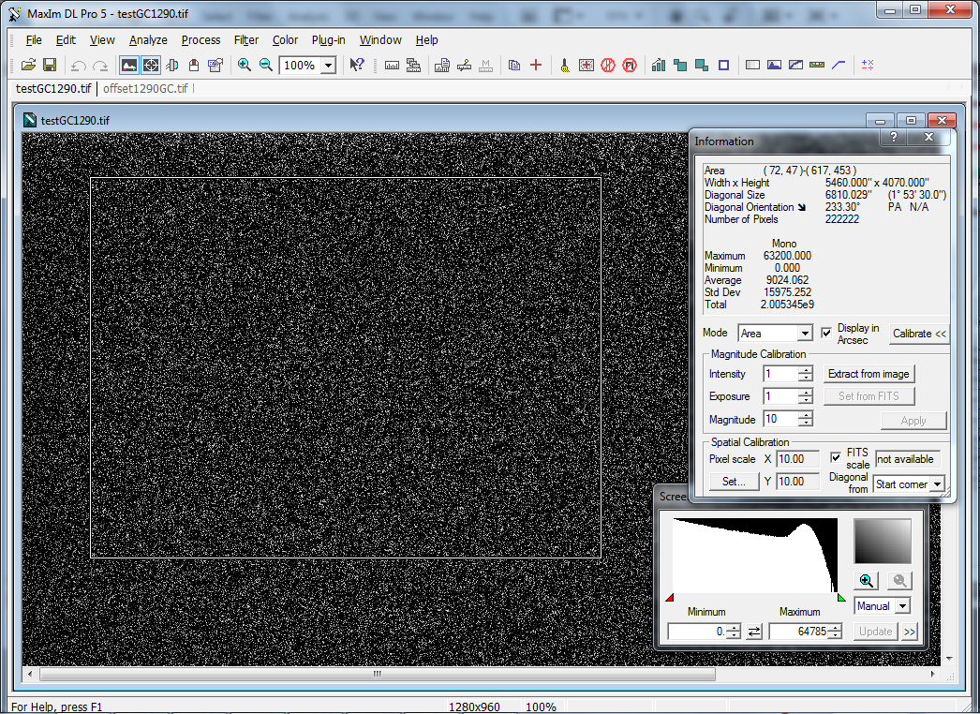The width and height of the screenshot is (980, 714).
Task: Click the large-then-small teal squares icon
Action: point(702,65)
